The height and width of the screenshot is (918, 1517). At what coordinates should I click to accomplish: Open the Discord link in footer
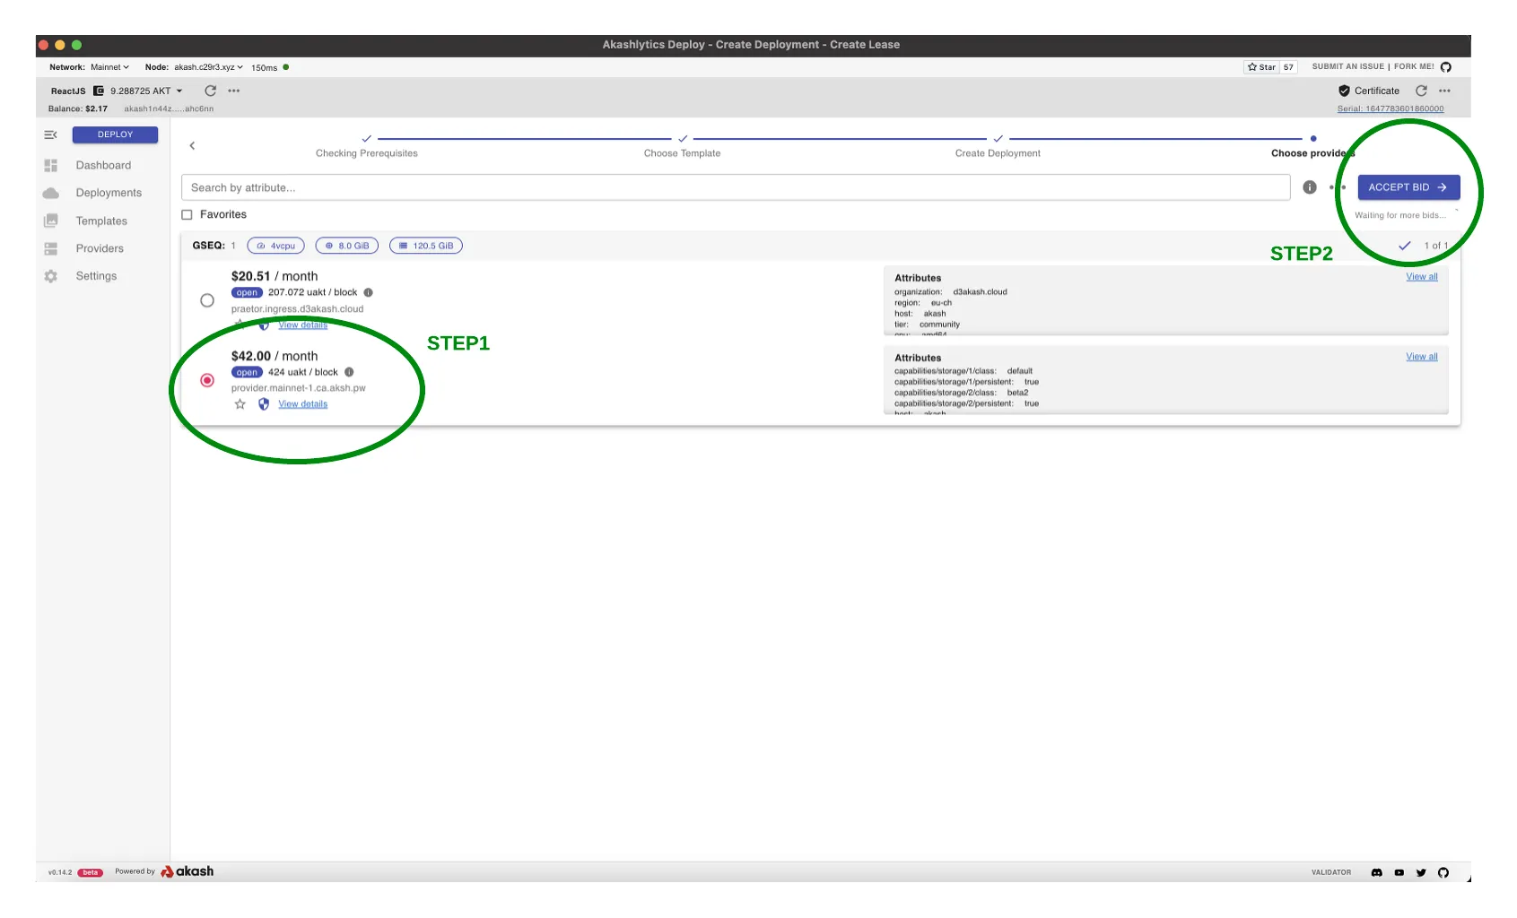tap(1376, 872)
